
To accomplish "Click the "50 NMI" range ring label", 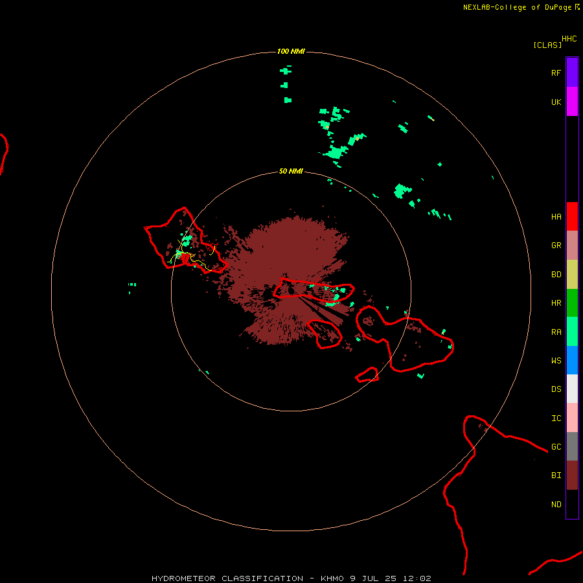I will [x=291, y=172].
